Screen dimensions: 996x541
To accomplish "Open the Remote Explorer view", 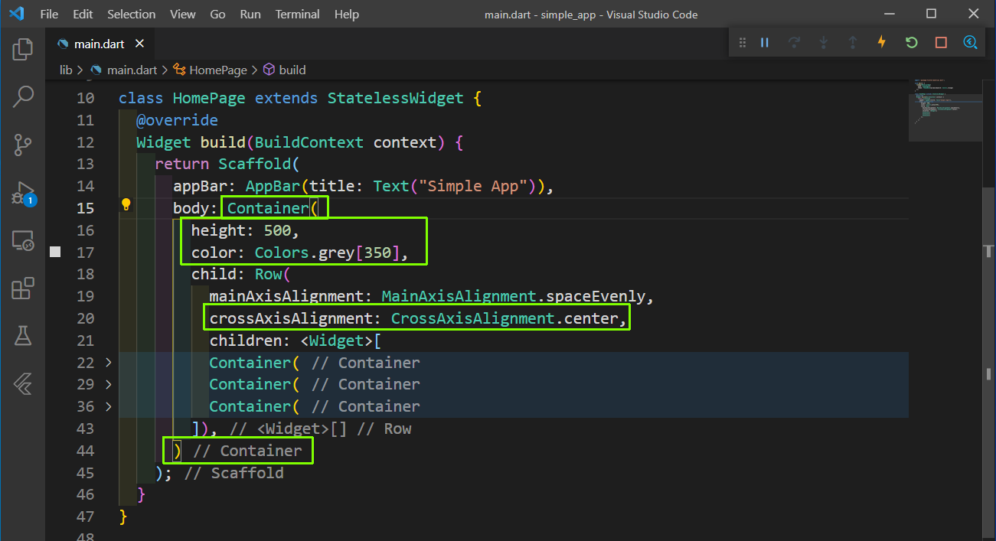I will point(23,242).
